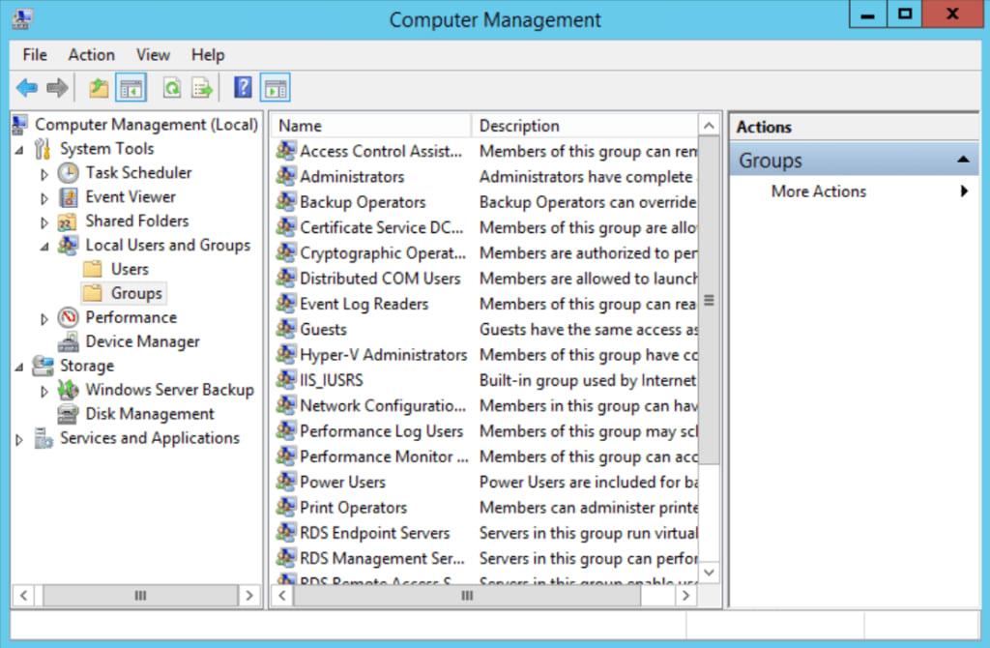
Task: Click the group list vertical scrollbar thumb
Action: (709, 300)
